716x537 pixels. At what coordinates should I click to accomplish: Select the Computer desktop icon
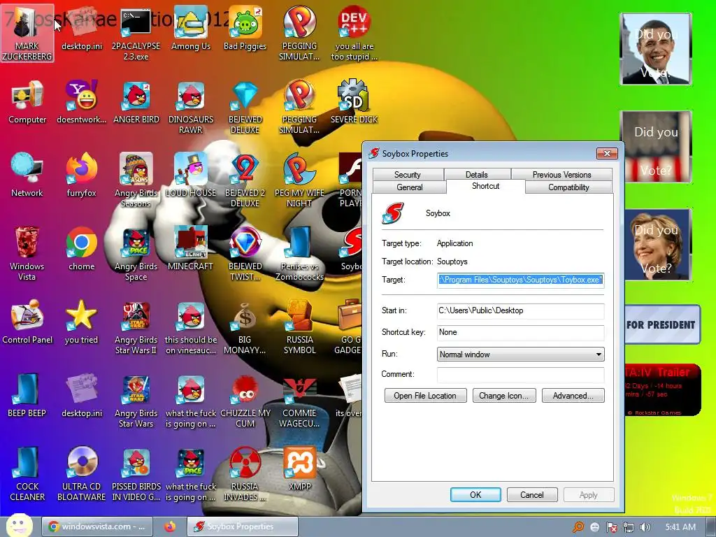pos(27,102)
